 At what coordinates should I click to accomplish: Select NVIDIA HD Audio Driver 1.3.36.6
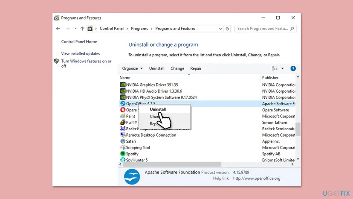[154, 91]
